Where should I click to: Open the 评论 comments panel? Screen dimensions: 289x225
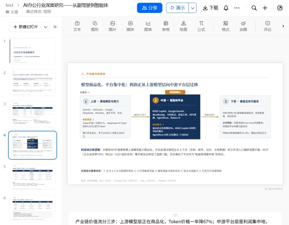tap(267, 26)
